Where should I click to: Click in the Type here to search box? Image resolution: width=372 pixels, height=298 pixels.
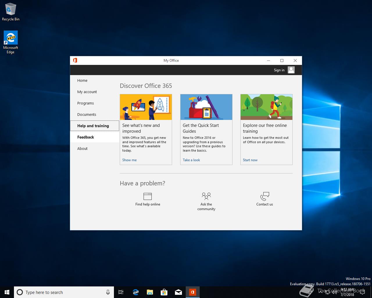63,292
